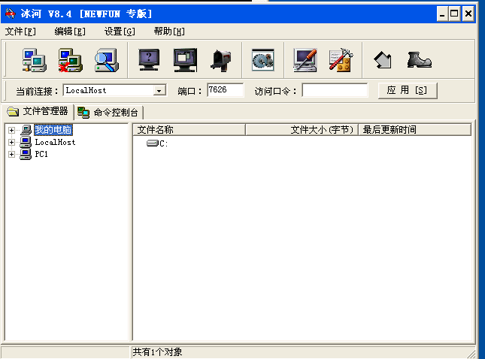Viewport: 485px width, 359px height.
Task: Minimize the 冰河 window
Action: pos(442,14)
